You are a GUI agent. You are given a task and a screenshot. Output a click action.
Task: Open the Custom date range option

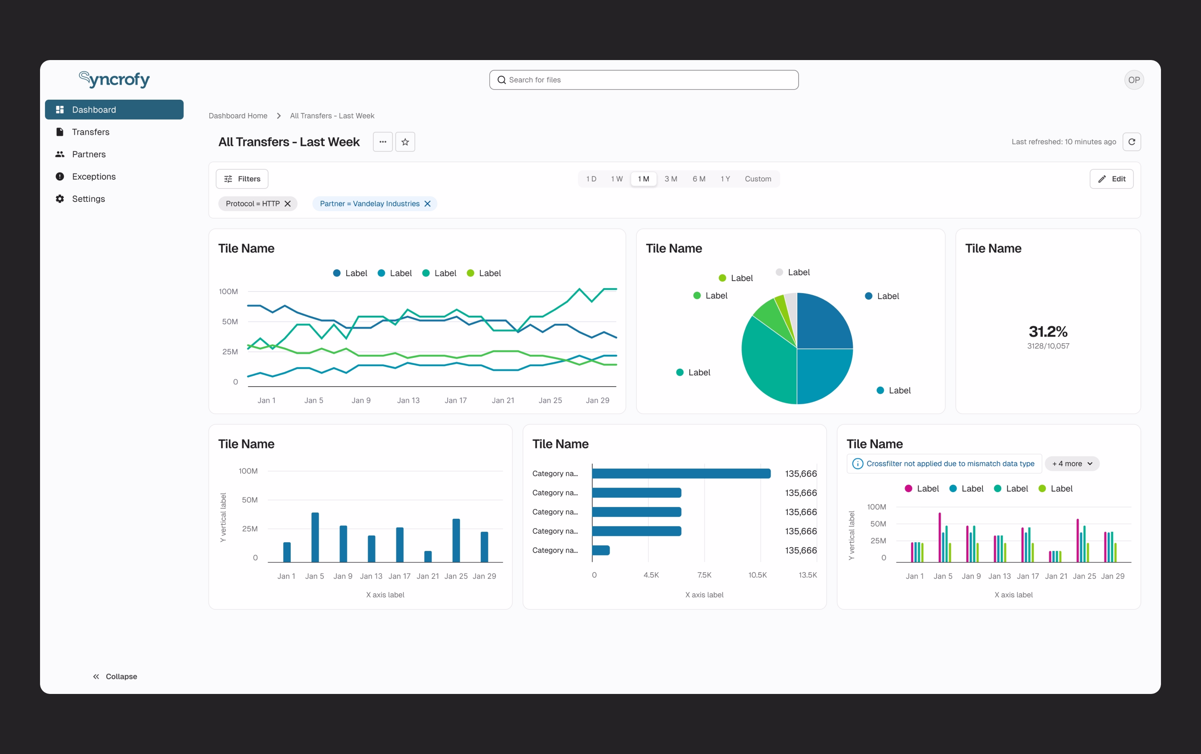[757, 178]
